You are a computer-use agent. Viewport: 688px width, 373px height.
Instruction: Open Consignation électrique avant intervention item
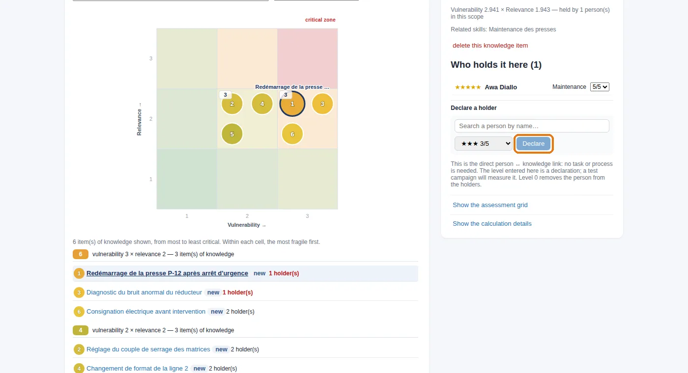[x=146, y=312]
